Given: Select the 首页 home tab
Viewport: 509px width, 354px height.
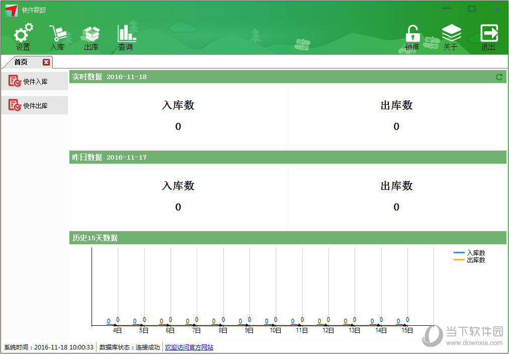Looking at the screenshot, I should (x=21, y=62).
